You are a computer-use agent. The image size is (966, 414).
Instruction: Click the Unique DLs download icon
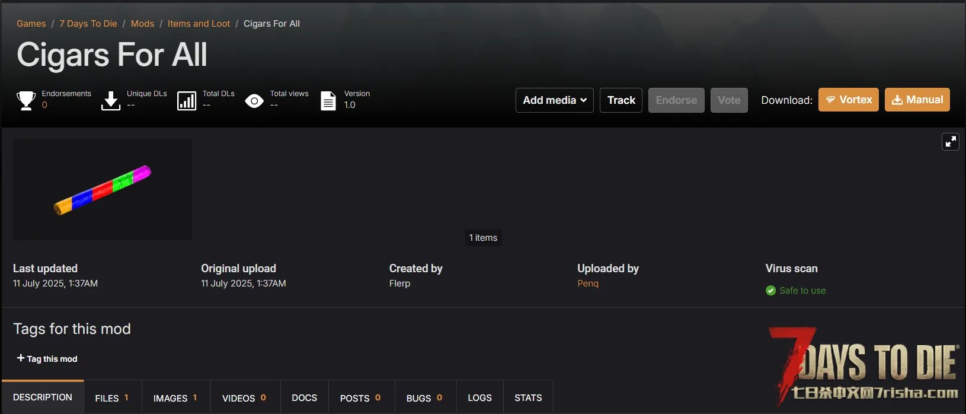pyautogui.click(x=111, y=100)
